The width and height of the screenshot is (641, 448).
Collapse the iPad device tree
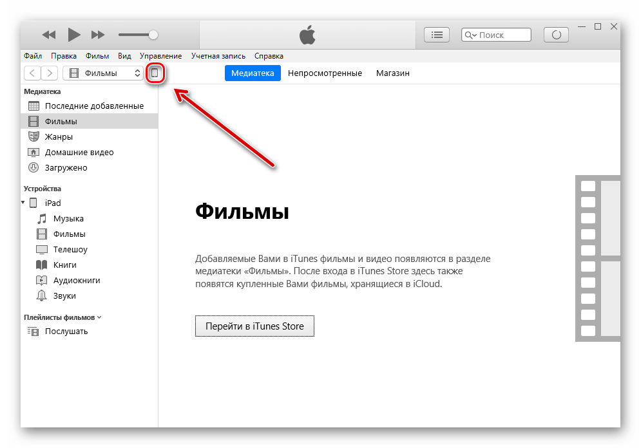tap(23, 203)
